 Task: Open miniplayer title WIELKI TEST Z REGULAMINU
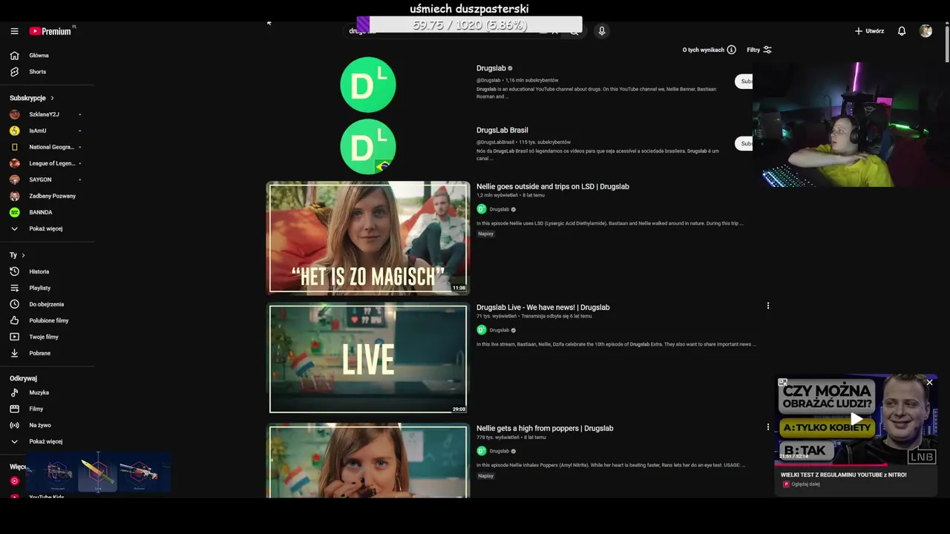coord(843,475)
